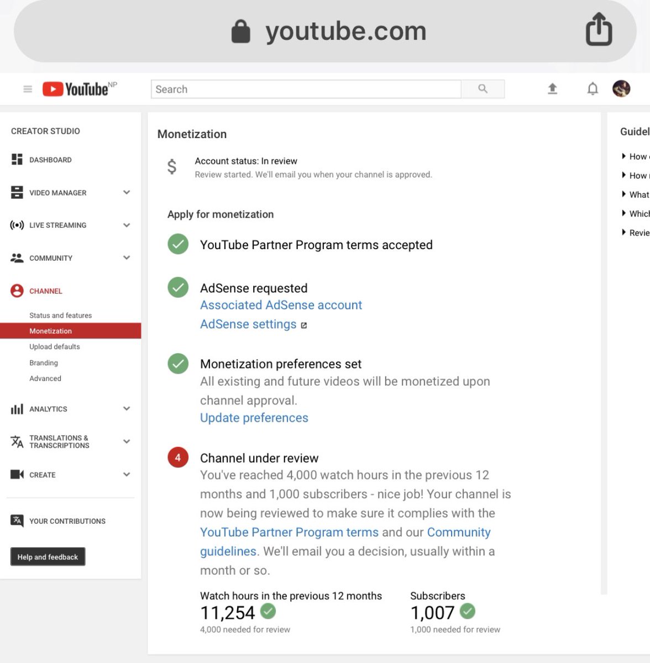Expand the Analytics chevron
The height and width of the screenshot is (663, 650).
tap(127, 408)
